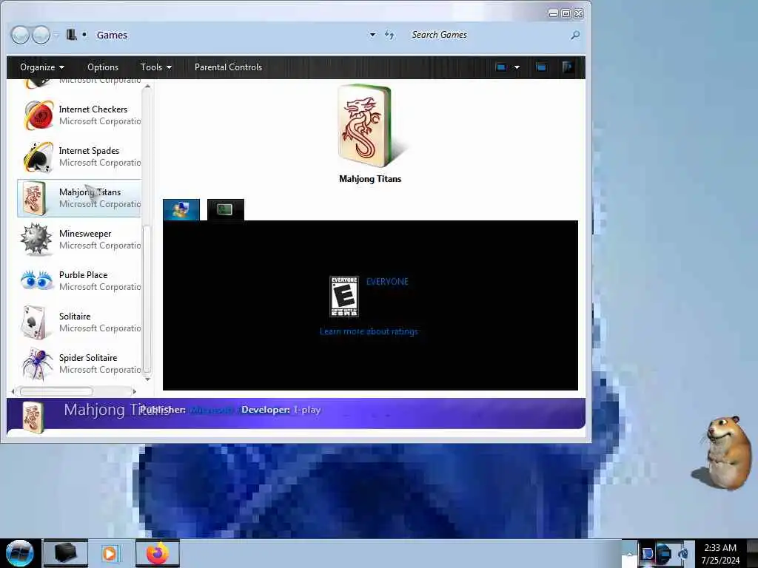Screen dimensions: 758x568
Task: Select the 'Purble Place' text label
Action: point(83,275)
